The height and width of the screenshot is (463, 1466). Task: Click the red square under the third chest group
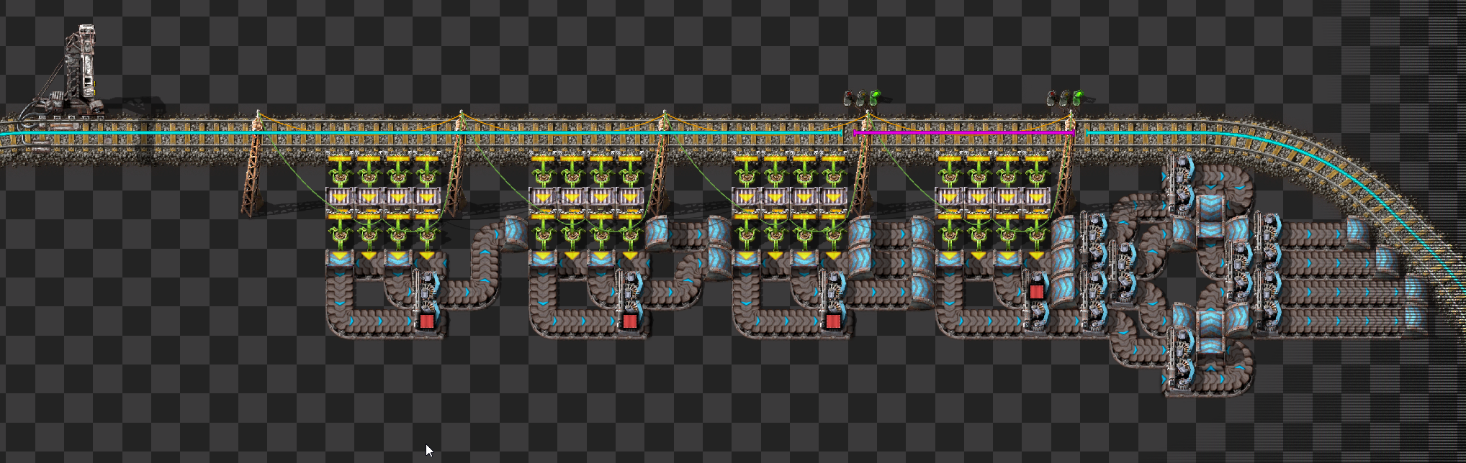pyautogui.click(x=833, y=321)
